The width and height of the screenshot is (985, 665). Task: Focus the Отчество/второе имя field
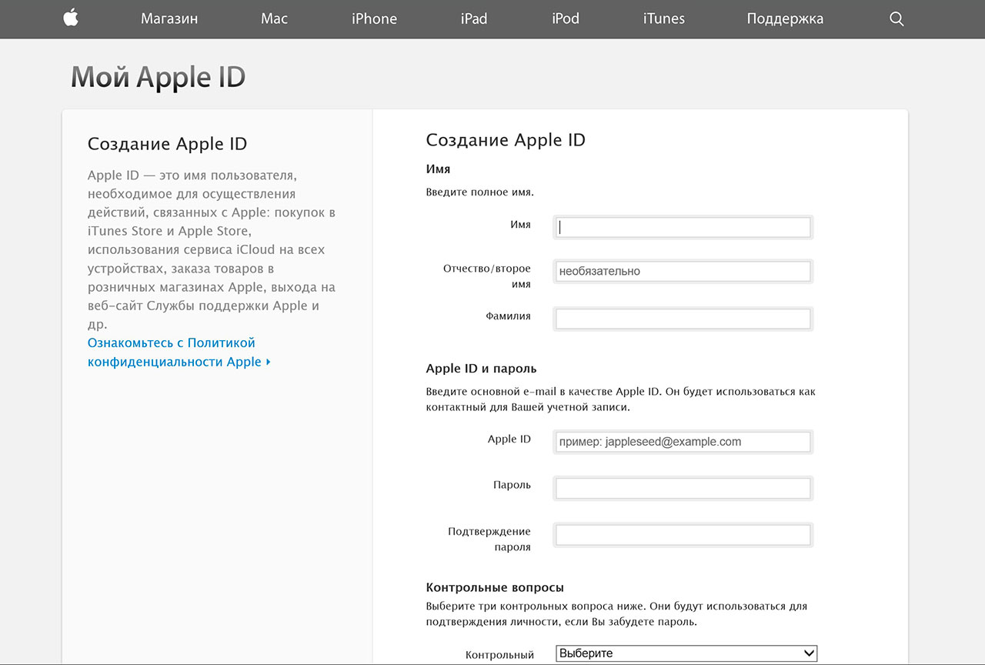683,271
